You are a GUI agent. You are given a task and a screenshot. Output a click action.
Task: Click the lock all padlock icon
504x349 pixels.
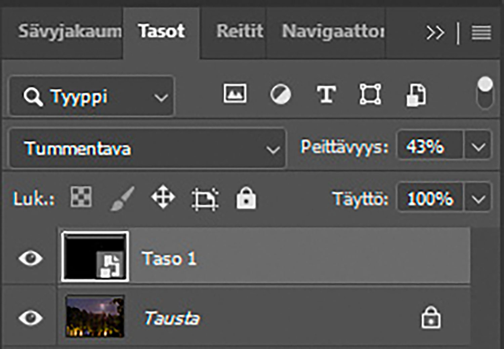click(x=246, y=198)
